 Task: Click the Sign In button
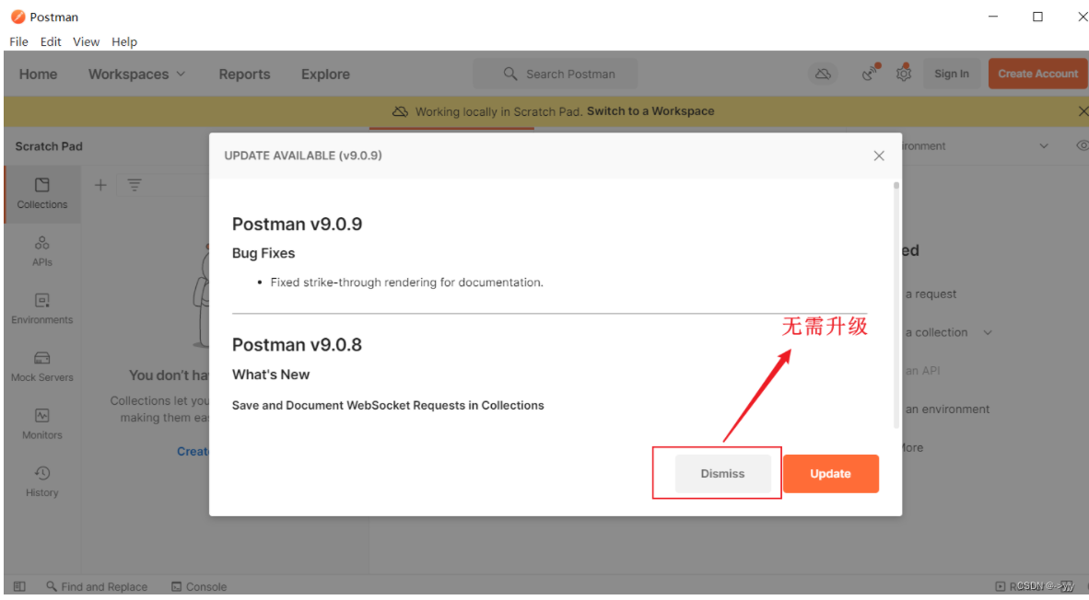952,74
